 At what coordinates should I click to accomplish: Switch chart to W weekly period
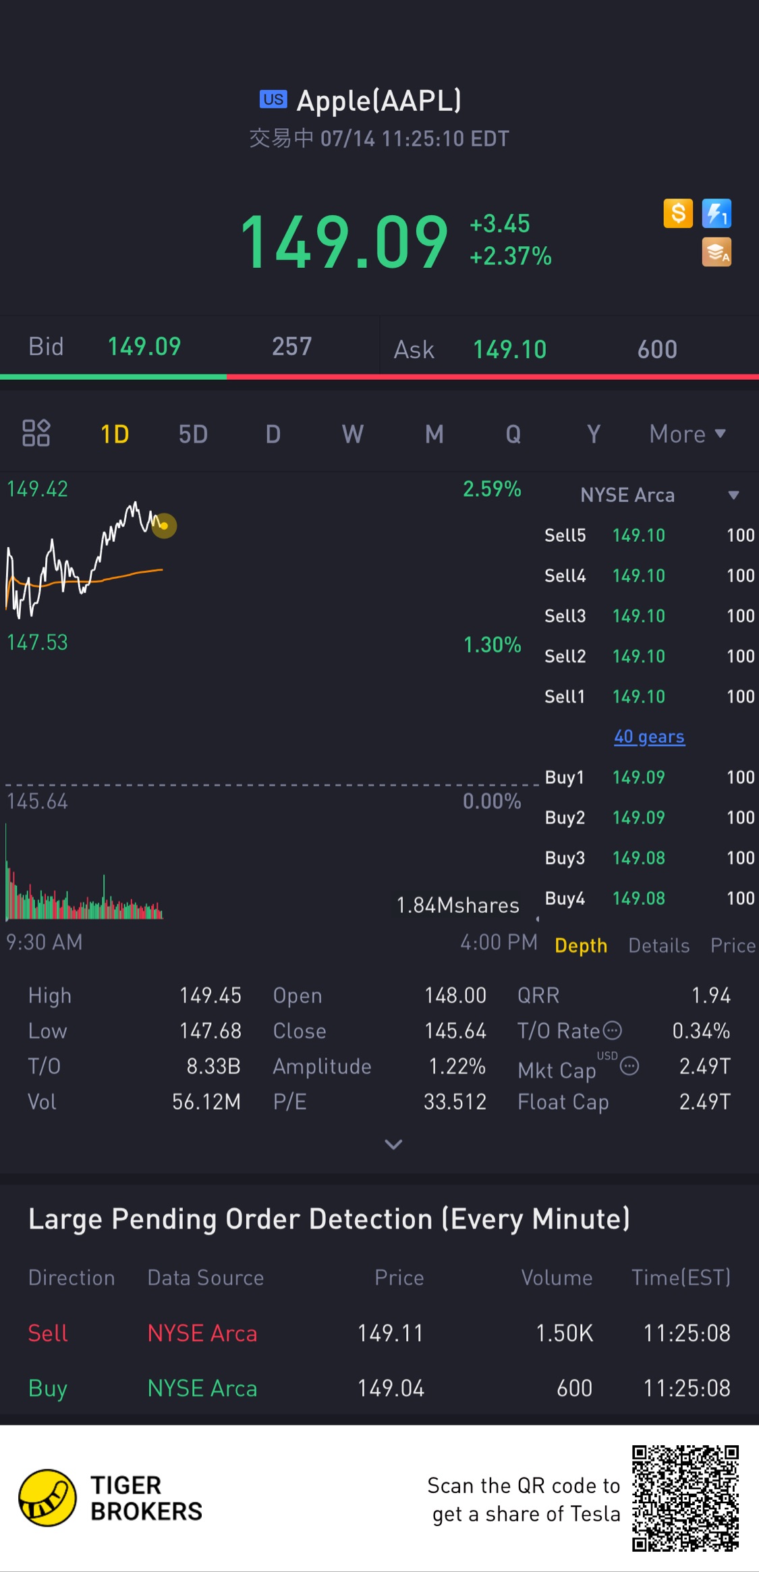click(353, 434)
